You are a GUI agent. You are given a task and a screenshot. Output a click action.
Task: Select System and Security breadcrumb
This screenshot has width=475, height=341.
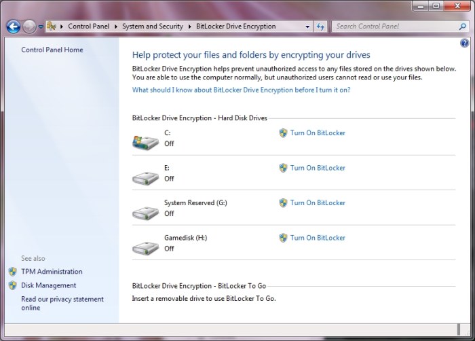point(153,26)
